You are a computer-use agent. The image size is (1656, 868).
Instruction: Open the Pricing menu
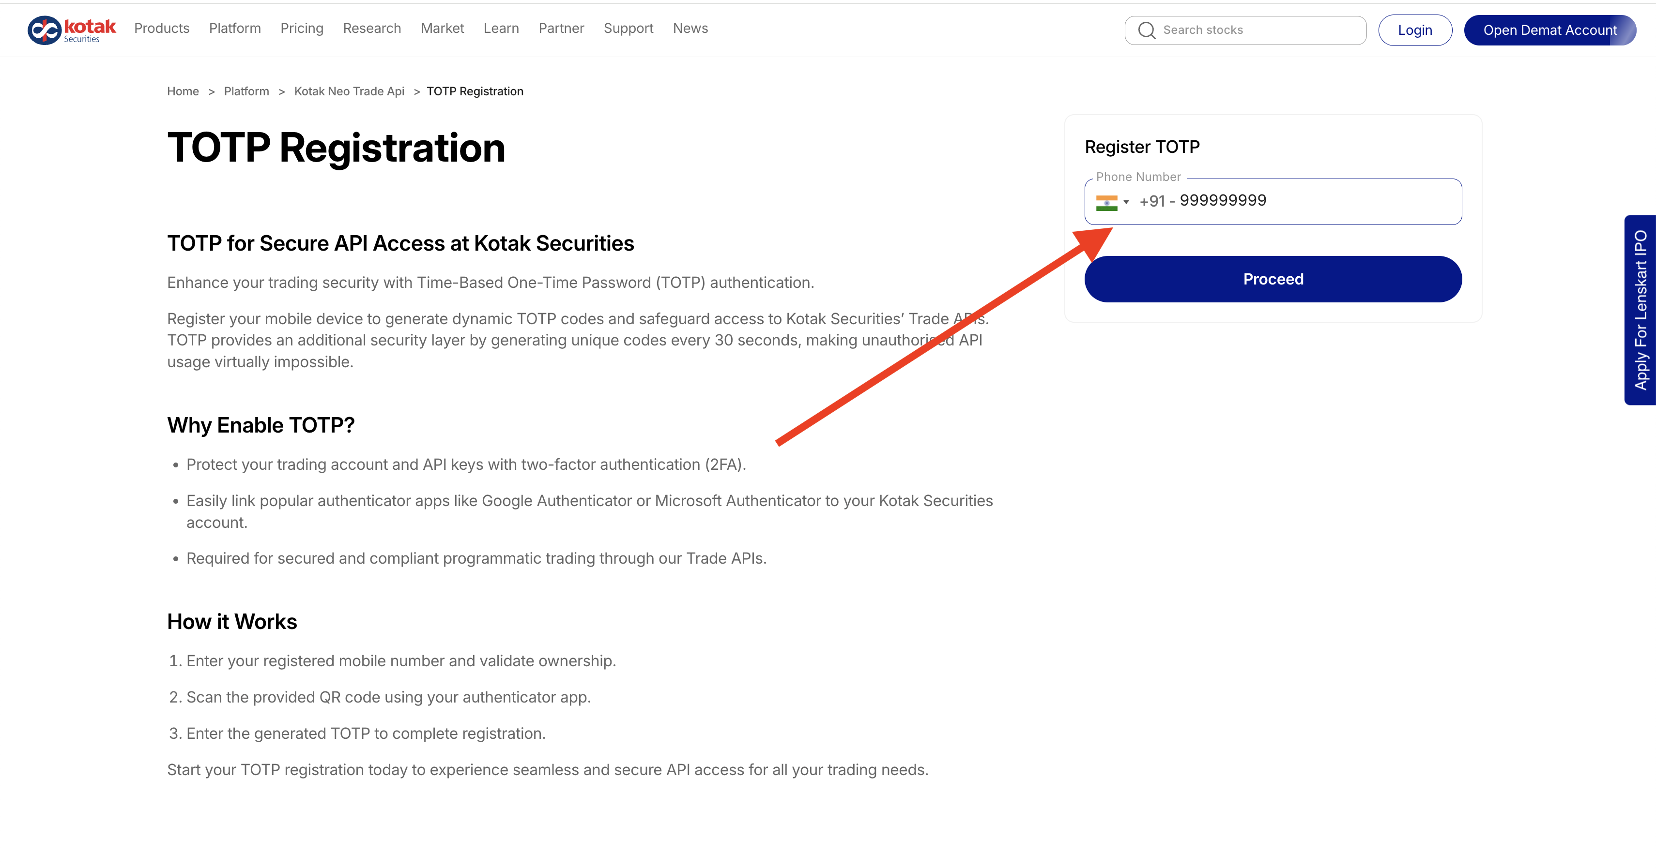click(x=302, y=28)
